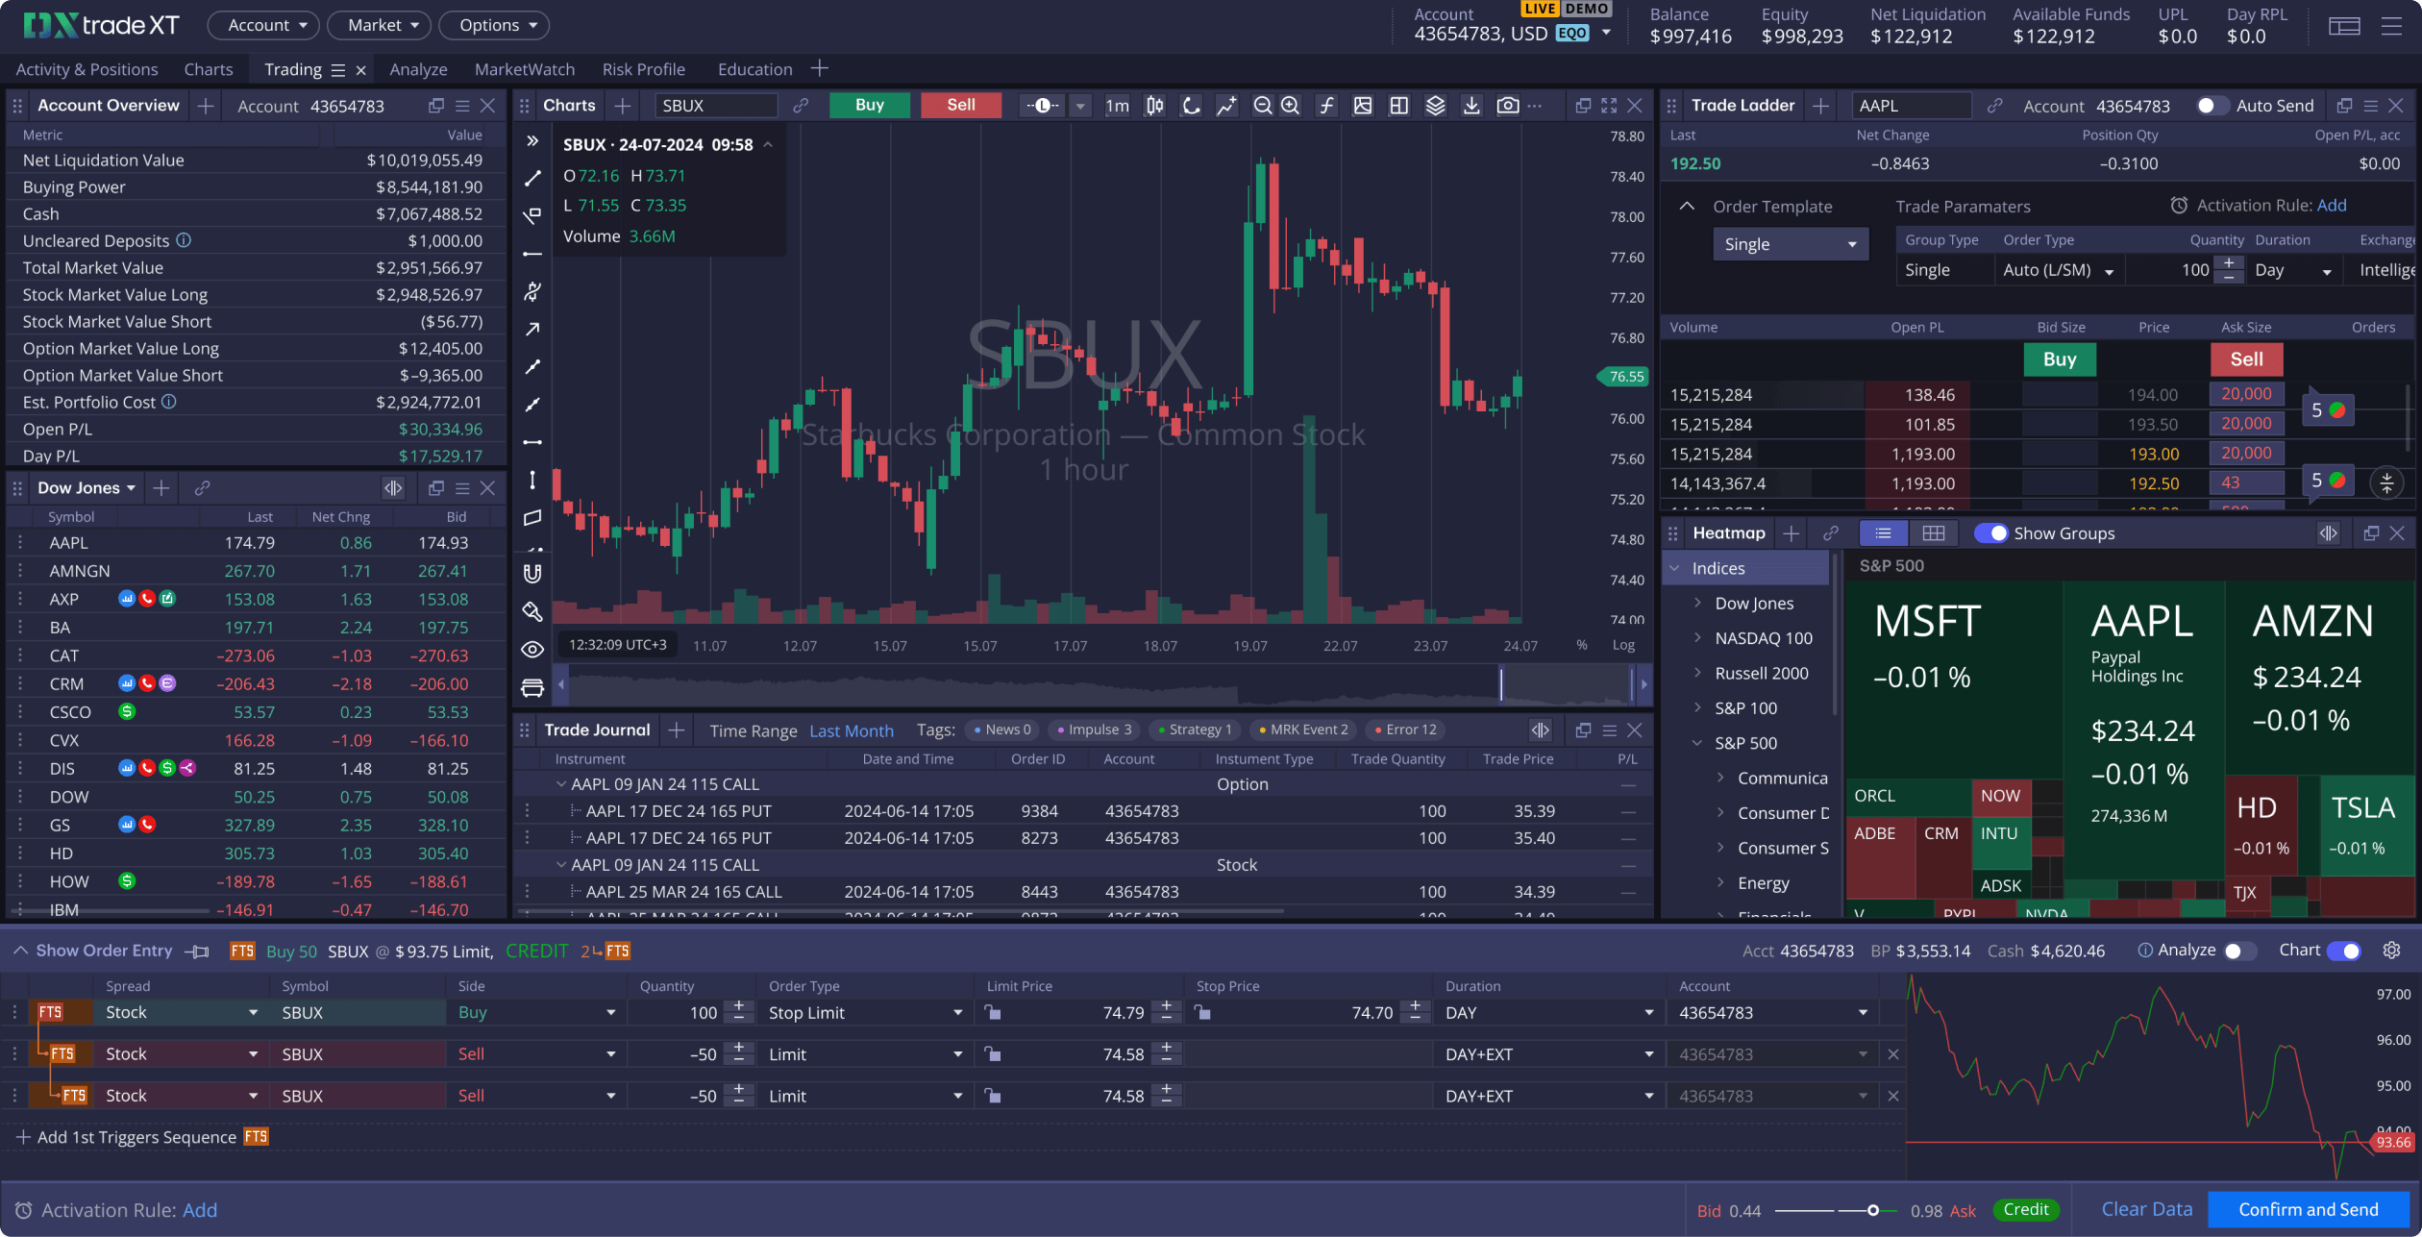This screenshot has width=2422, height=1237.
Task: Open the Options menu in the top bar
Action: (493, 25)
